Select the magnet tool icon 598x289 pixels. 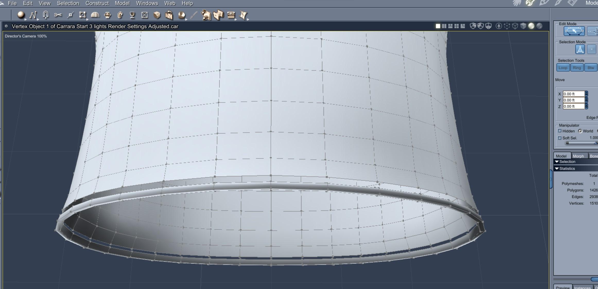click(x=46, y=15)
